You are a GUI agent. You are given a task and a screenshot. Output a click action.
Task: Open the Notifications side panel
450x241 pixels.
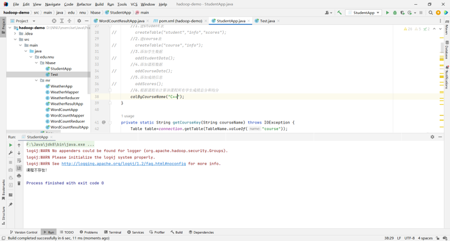click(447, 77)
